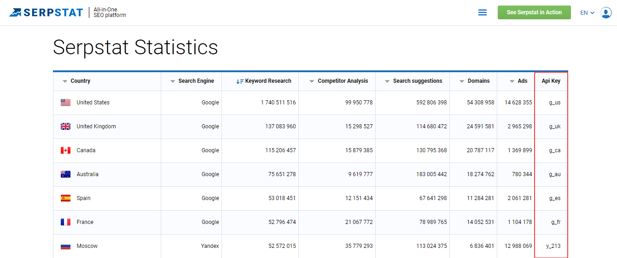Select the 78 989 765 suggestions value
The width and height of the screenshot is (617, 258).
pyautogui.click(x=433, y=222)
